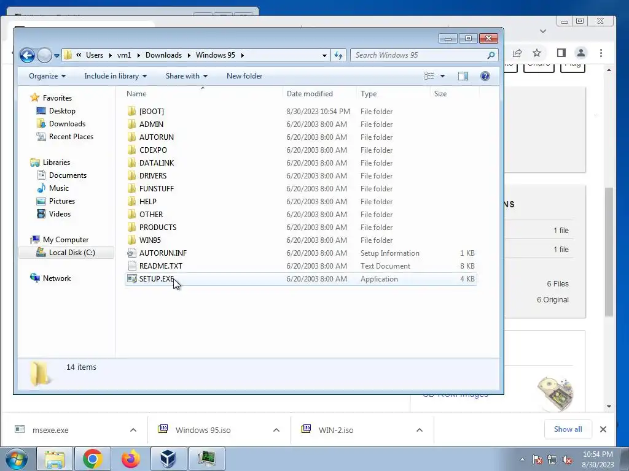This screenshot has height=471, width=629.
Task: Refresh the Windows 95 folder view
Action: [338, 55]
